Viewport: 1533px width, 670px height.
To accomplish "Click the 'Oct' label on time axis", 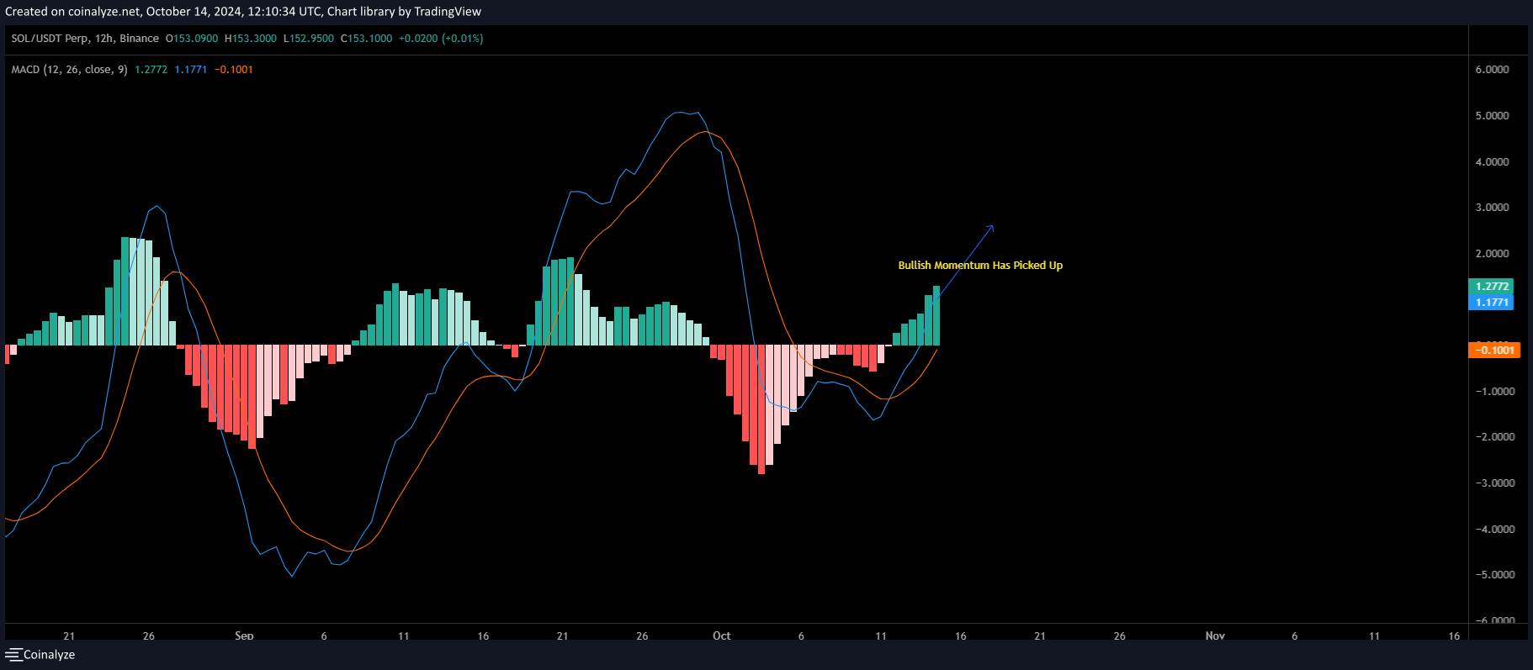I will [x=721, y=636].
